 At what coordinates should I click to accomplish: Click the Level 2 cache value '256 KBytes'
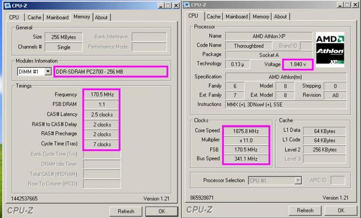pyautogui.click(x=324, y=150)
